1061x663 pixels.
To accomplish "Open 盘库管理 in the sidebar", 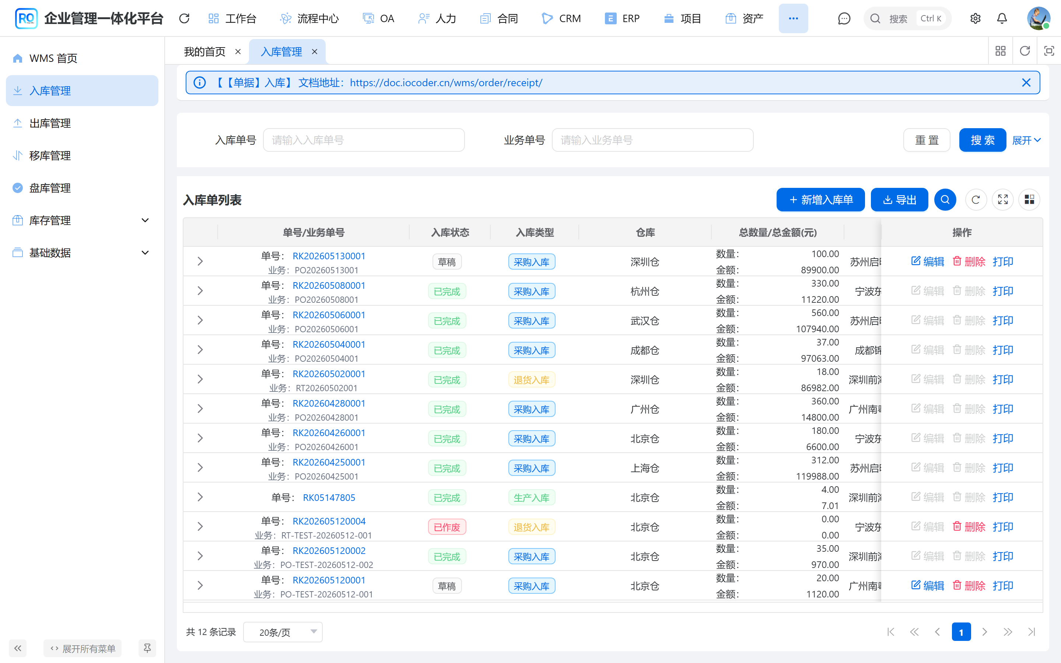I will (x=82, y=188).
